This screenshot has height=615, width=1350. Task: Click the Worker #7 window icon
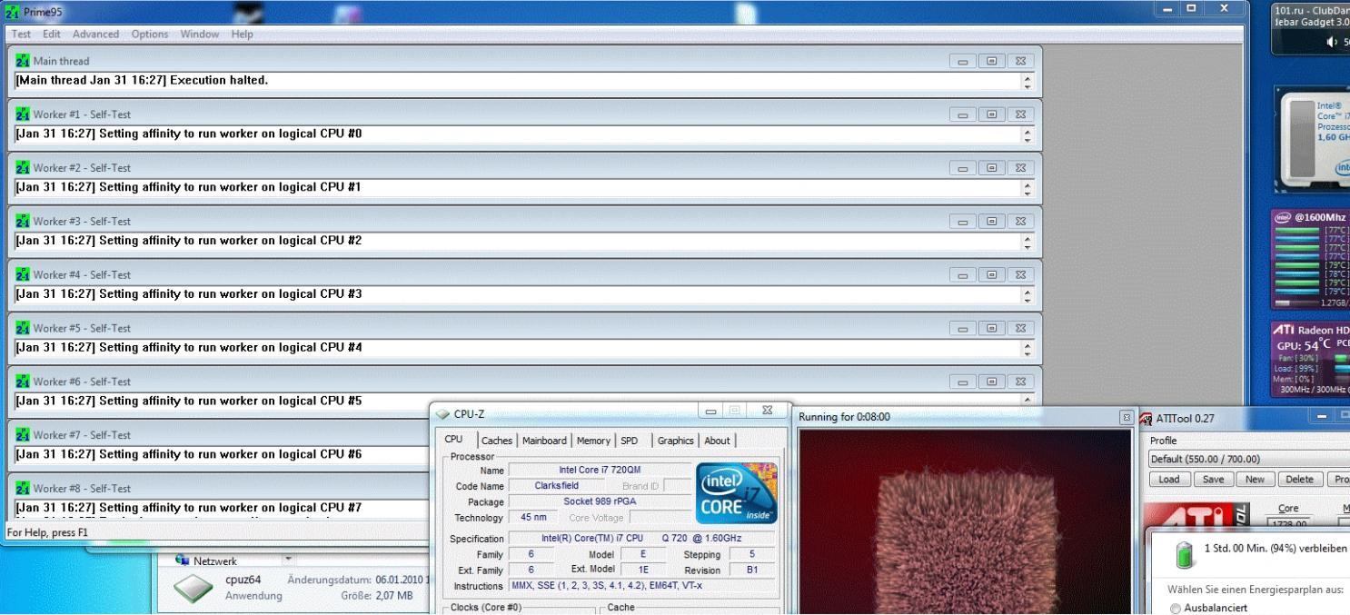[24, 436]
